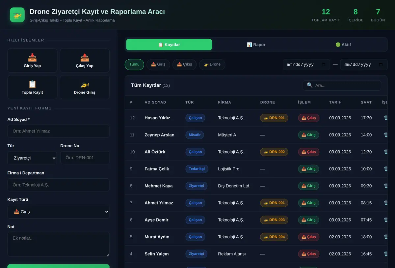This screenshot has height=268, width=395.
Task: Open calendar picker on start date field
Action: point(324,65)
